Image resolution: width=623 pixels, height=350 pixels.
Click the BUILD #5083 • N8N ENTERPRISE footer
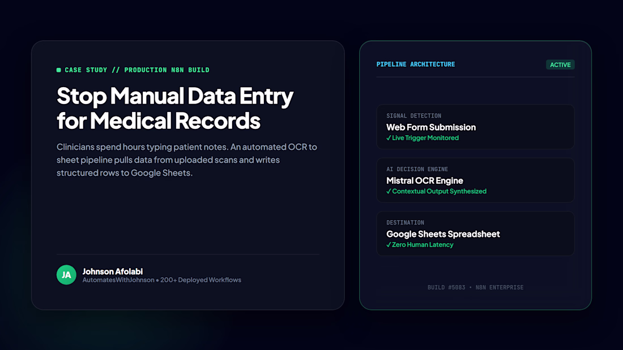coord(476,287)
